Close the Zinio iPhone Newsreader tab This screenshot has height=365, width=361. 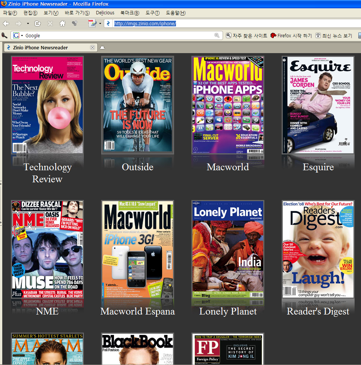93,47
